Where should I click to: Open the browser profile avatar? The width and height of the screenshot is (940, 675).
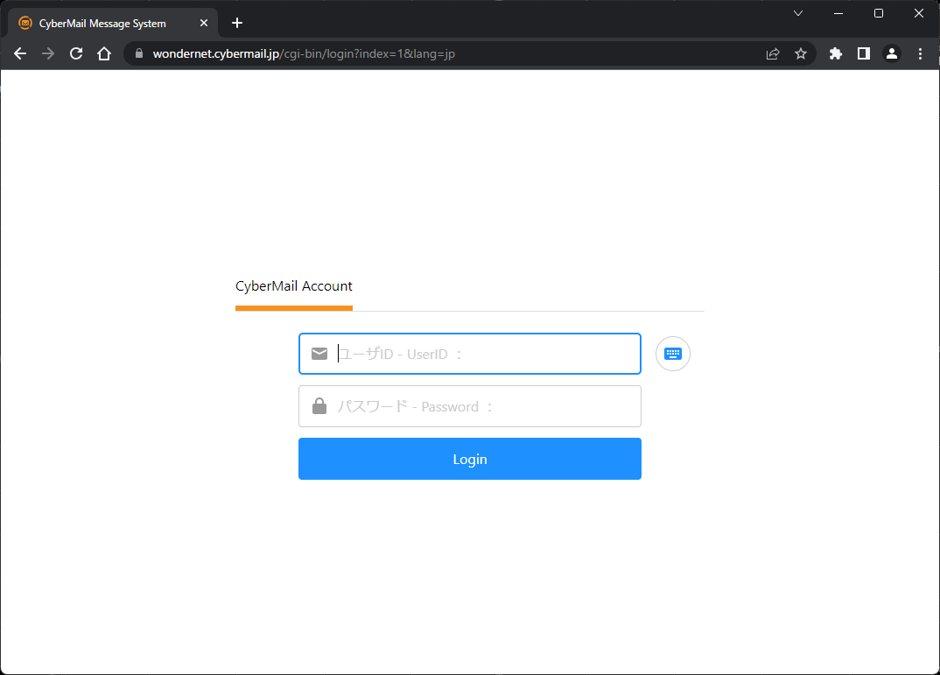click(x=892, y=54)
